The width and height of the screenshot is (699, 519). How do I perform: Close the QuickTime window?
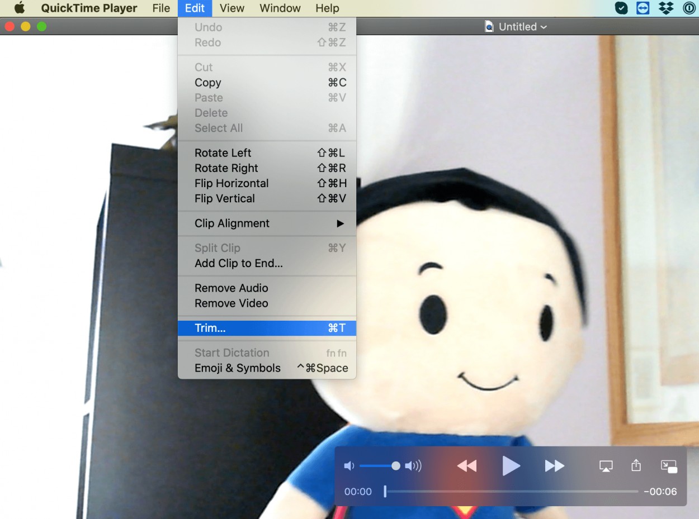10,26
